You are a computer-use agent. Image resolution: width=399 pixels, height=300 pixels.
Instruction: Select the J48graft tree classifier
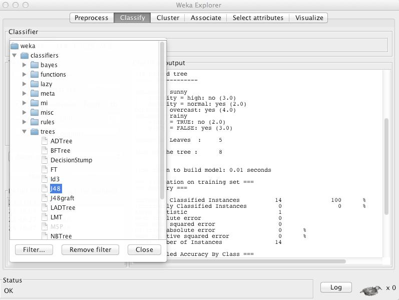click(63, 198)
